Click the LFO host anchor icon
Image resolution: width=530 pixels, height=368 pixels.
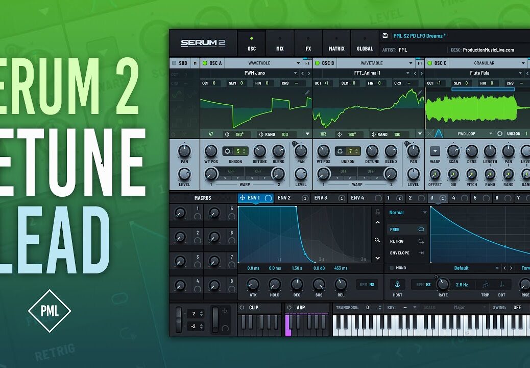point(397,284)
